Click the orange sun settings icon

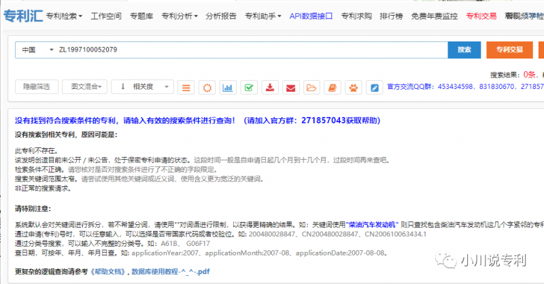point(207,88)
